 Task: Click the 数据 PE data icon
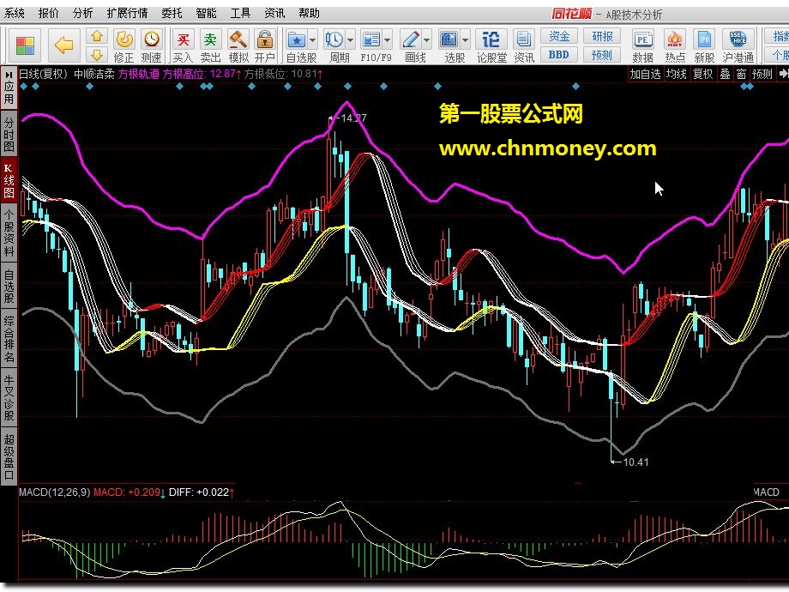(642, 45)
